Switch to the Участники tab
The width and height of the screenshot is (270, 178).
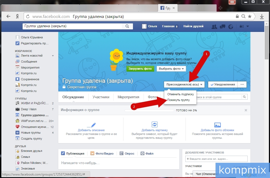[x=101, y=97]
